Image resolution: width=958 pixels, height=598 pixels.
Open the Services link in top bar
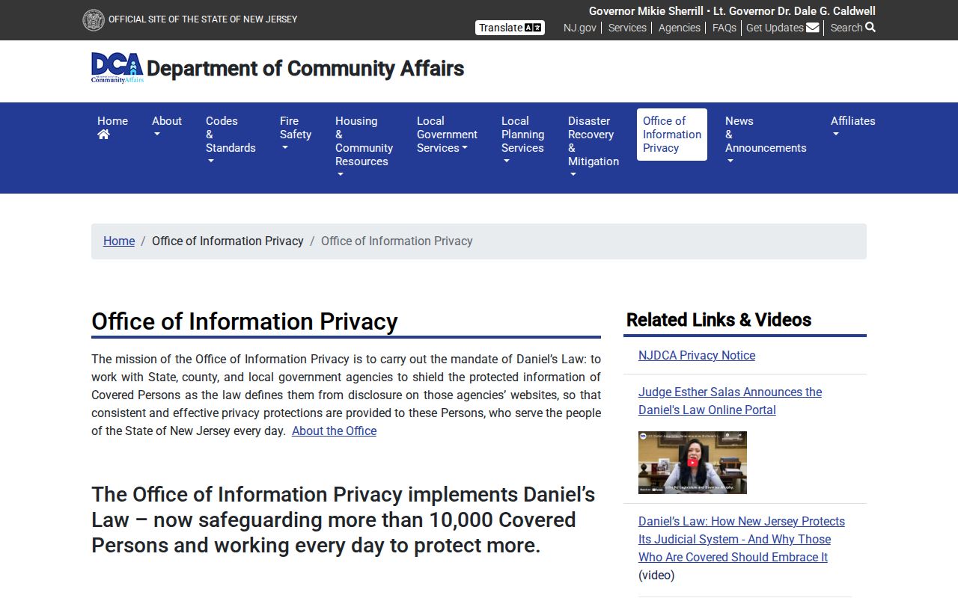click(x=627, y=28)
